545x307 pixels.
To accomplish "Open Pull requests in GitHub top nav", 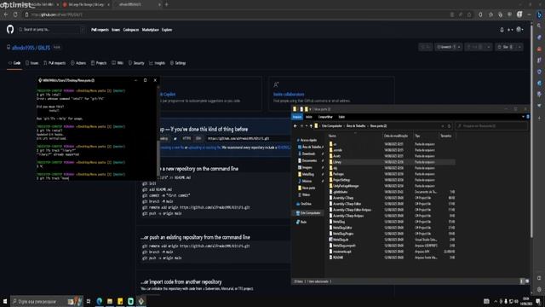I will point(100,30).
